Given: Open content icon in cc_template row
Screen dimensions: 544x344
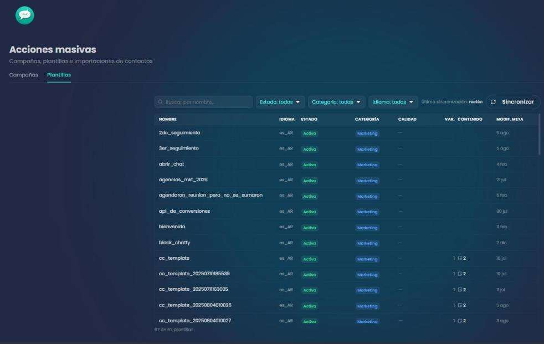Looking at the screenshot, I should (460, 258).
